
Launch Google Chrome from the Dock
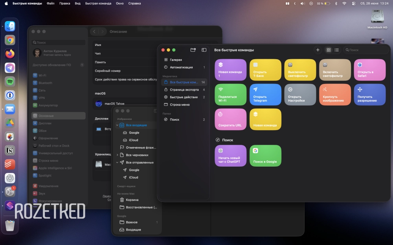10,40
